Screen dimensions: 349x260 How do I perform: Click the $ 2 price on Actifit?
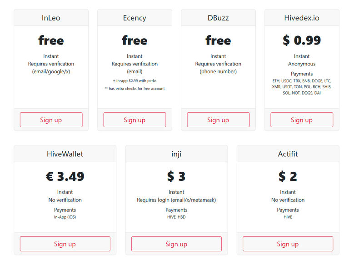[288, 176]
